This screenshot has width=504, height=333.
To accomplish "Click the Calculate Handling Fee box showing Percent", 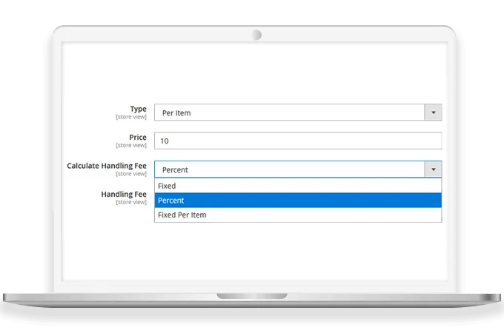I will point(289,169).
